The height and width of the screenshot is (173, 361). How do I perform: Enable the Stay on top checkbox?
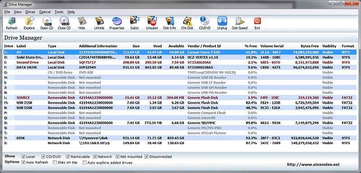click(x=55, y=163)
